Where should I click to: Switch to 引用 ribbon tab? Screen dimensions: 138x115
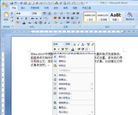tap(46, 8)
